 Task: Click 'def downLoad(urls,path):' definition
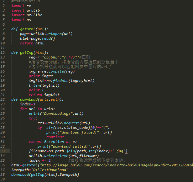37,99
